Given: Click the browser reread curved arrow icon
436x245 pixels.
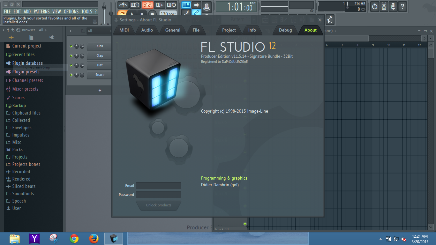Looking at the screenshot, I should (x=13, y=30).
